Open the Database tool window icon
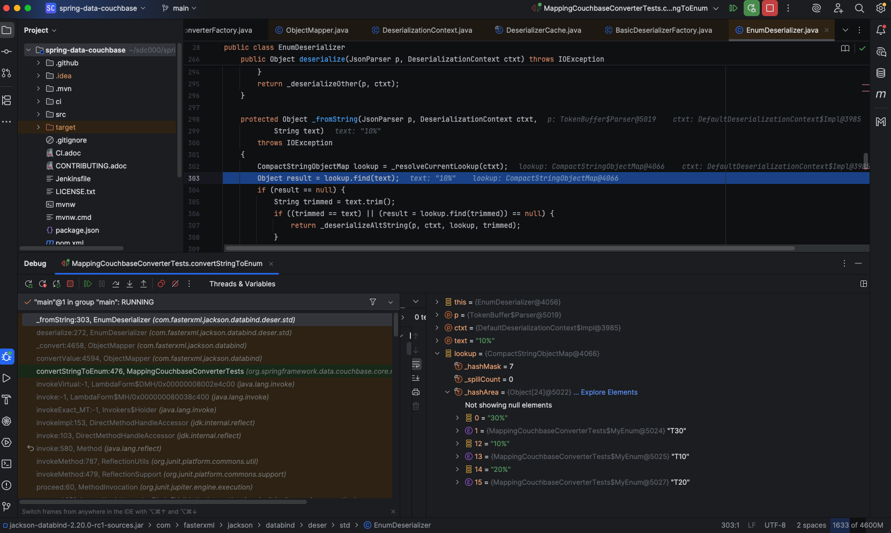891x533 pixels. tap(881, 73)
